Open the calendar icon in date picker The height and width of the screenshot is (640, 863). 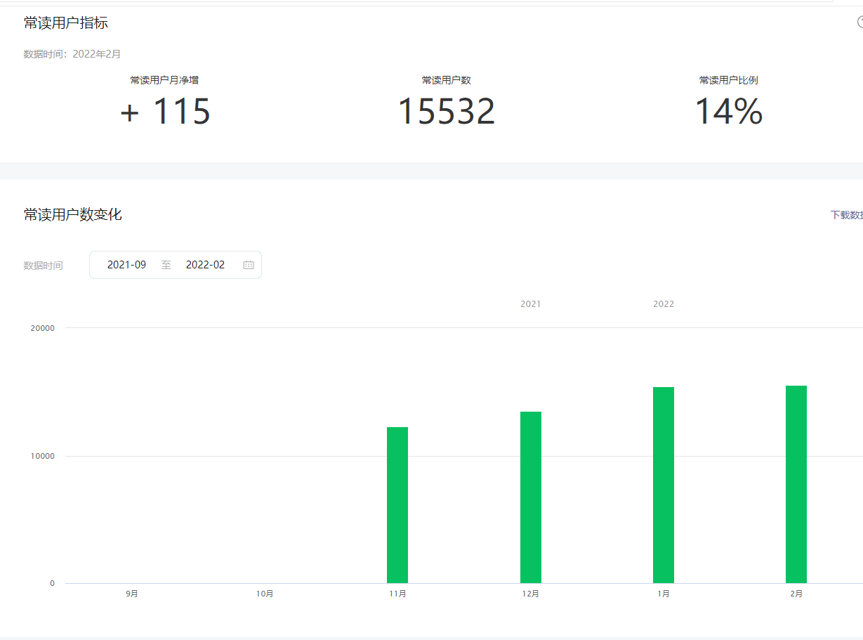(x=249, y=265)
